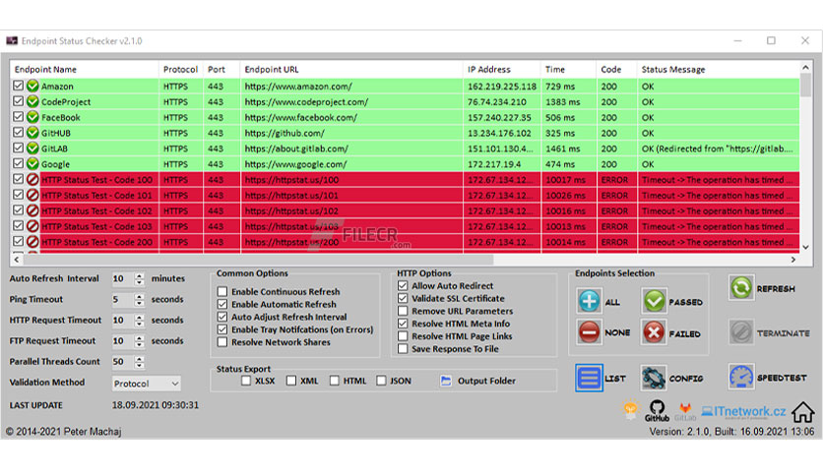Click red blocked icon for Code 102 row

(32, 210)
